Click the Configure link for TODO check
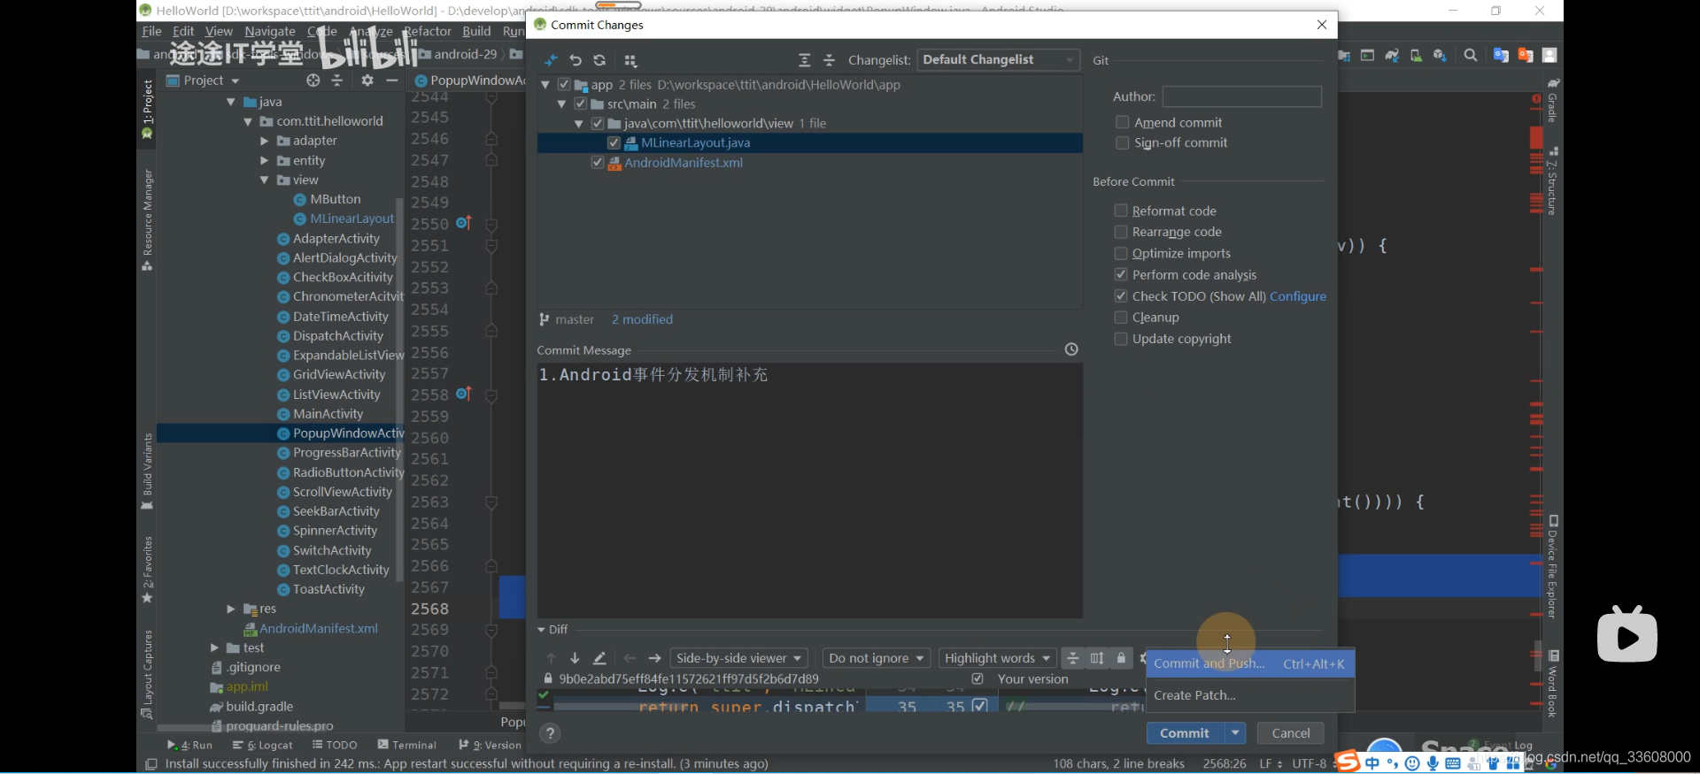1700x774 pixels. [x=1298, y=296]
